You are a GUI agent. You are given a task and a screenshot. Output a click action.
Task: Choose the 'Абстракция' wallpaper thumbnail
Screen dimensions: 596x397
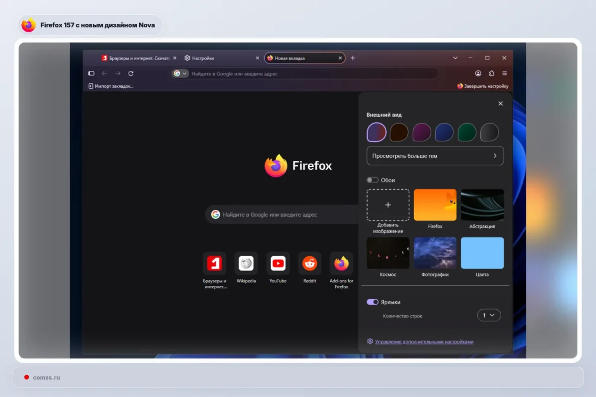click(x=482, y=205)
